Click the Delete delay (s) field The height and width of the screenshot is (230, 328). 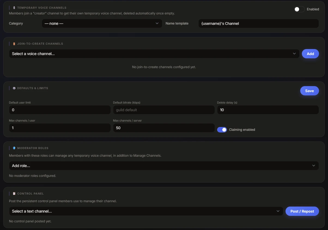click(x=268, y=110)
